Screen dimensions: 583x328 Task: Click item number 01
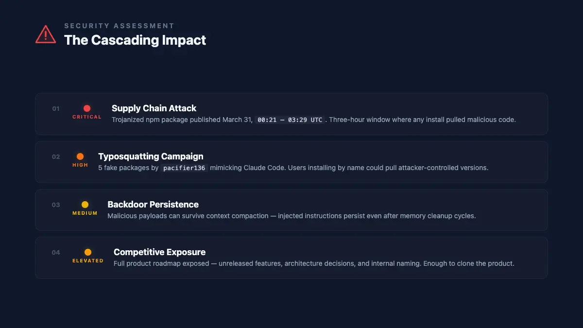coord(56,109)
